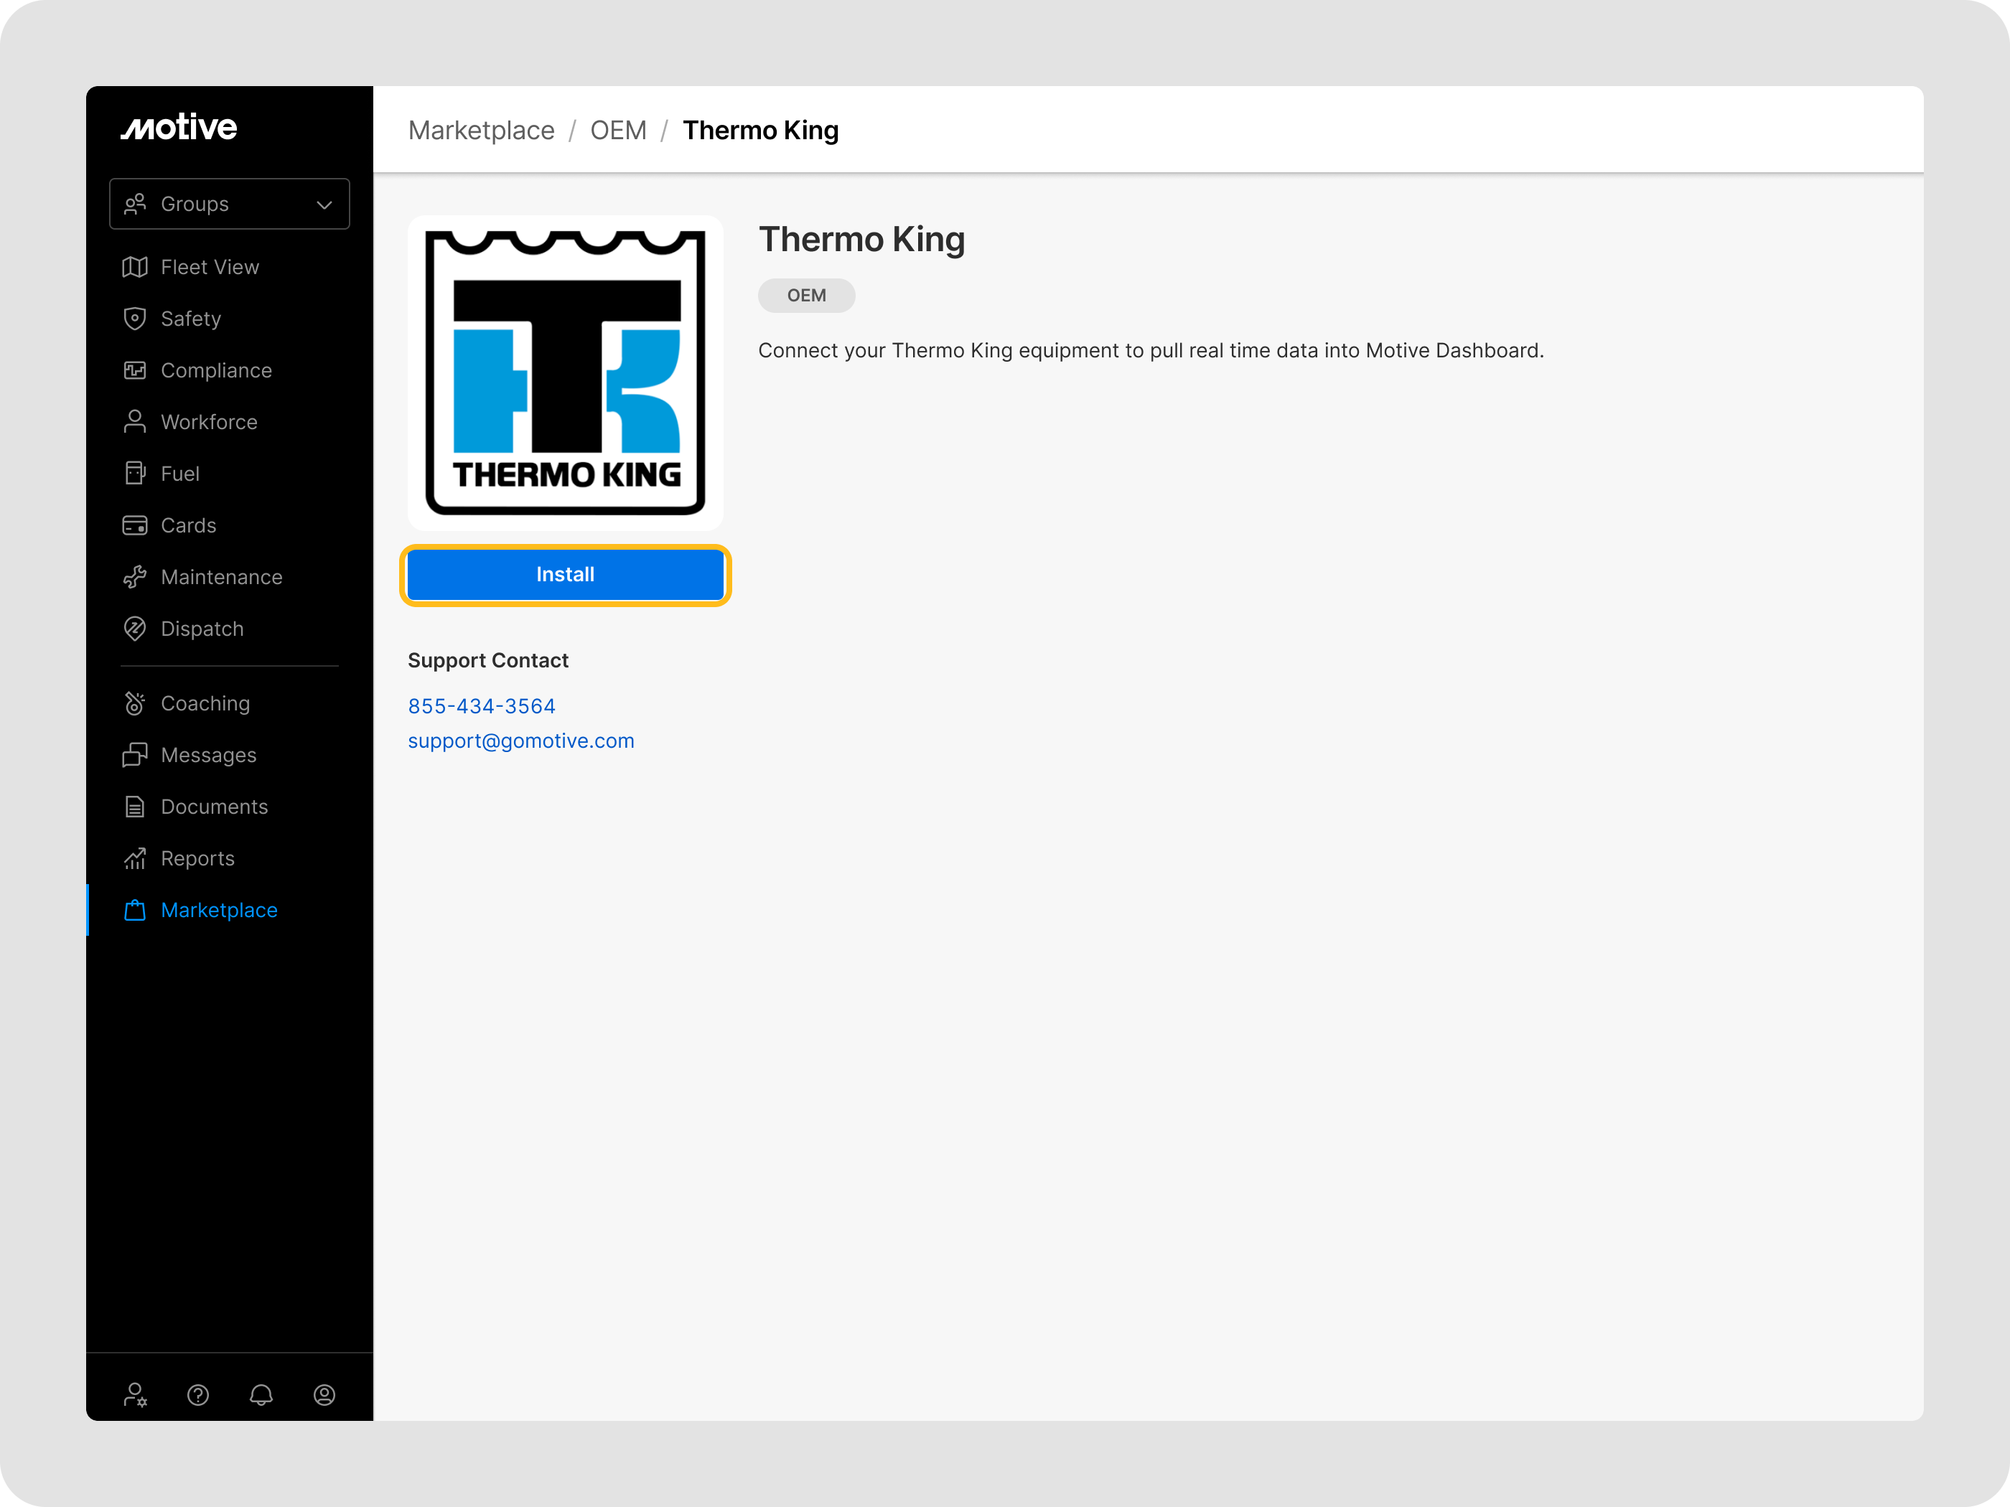Open Dispatch from the sidebar
The height and width of the screenshot is (1507, 2010).
pos(202,629)
